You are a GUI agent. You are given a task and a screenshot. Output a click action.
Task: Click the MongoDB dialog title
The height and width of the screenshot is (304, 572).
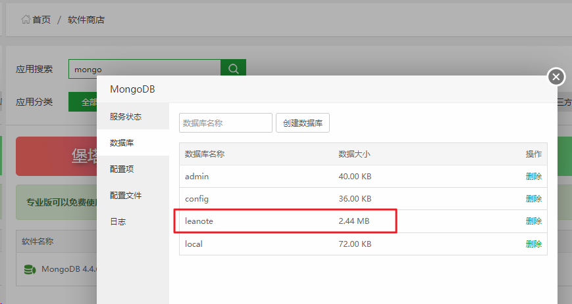[x=132, y=89]
